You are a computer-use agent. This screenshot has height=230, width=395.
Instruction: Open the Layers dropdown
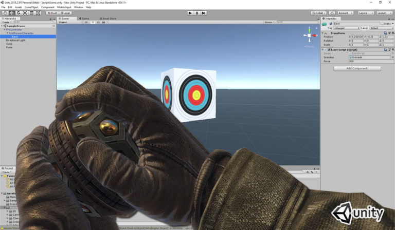[x=365, y=13]
